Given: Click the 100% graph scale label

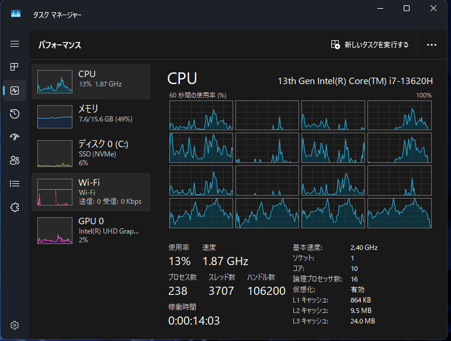Looking at the screenshot, I should (424, 95).
